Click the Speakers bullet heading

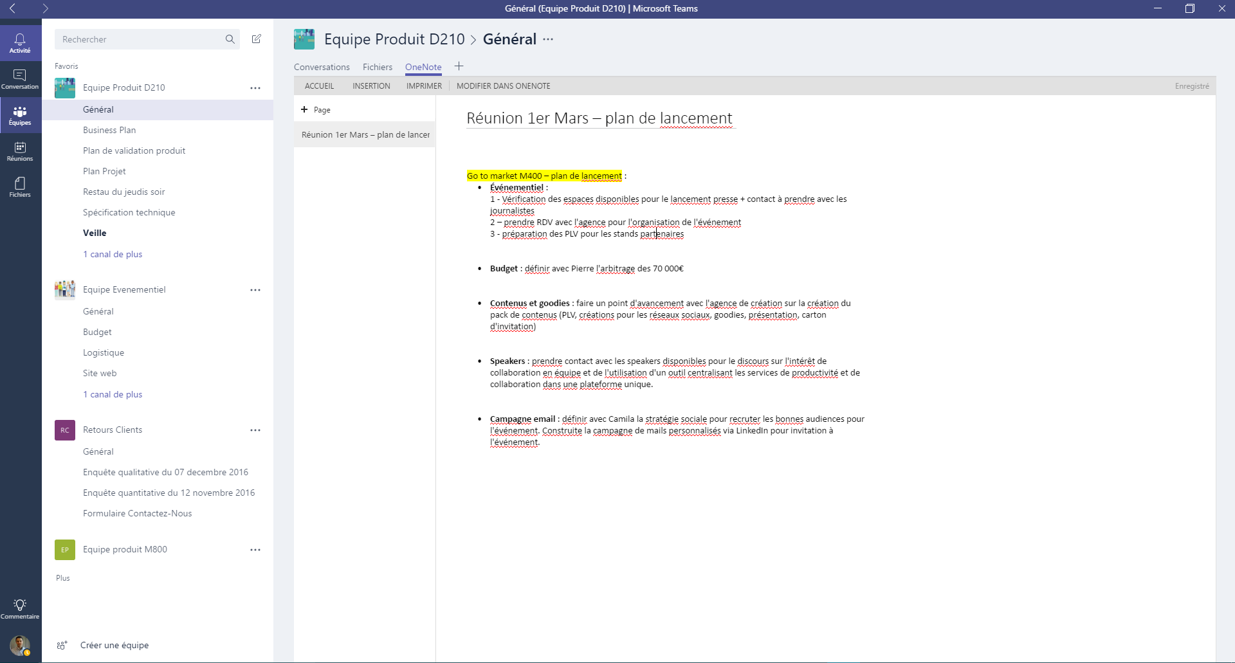click(508, 361)
